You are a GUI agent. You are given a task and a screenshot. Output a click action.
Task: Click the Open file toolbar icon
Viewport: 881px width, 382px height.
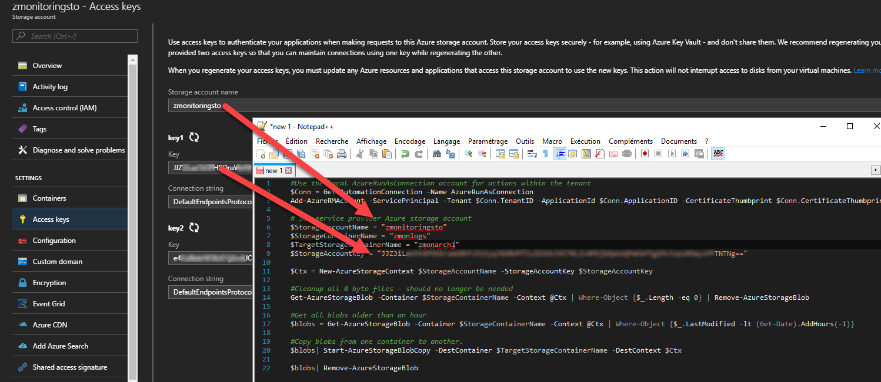click(274, 154)
